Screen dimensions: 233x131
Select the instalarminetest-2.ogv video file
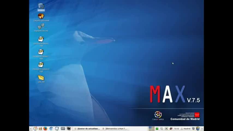coord(41,67)
